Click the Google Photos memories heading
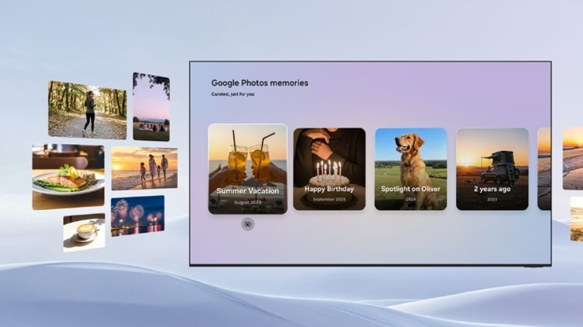This screenshot has height=327, width=583. point(259,83)
